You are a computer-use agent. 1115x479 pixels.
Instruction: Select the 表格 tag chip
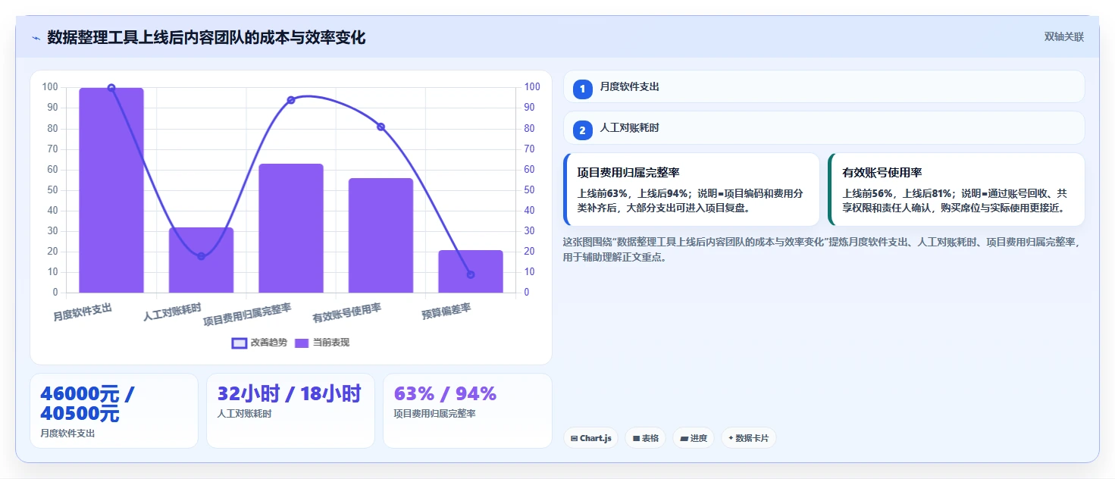tap(645, 438)
